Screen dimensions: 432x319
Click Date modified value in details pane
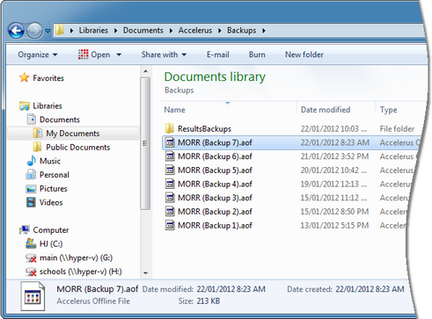[x=231, y=289]
